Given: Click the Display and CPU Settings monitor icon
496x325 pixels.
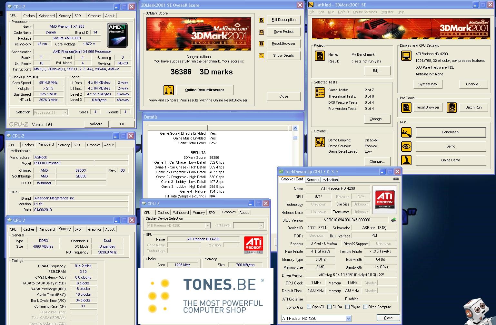Looking at the screenshot, I should pyautogui.click(x=406, y=55).
